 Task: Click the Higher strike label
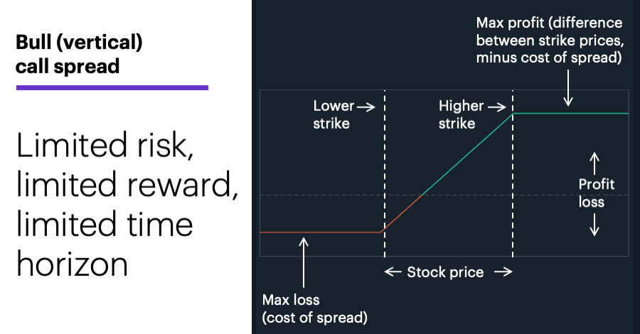(461, 114)
